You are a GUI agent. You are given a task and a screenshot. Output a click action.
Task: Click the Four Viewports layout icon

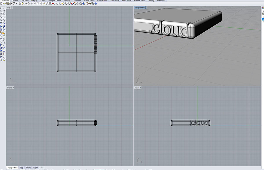click(50, 3)
